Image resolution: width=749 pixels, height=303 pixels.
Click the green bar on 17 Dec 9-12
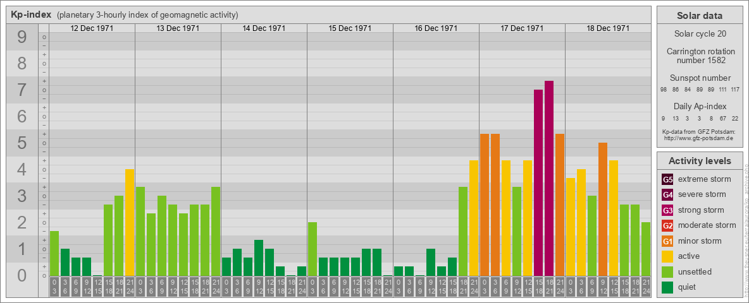pos(517,232)
